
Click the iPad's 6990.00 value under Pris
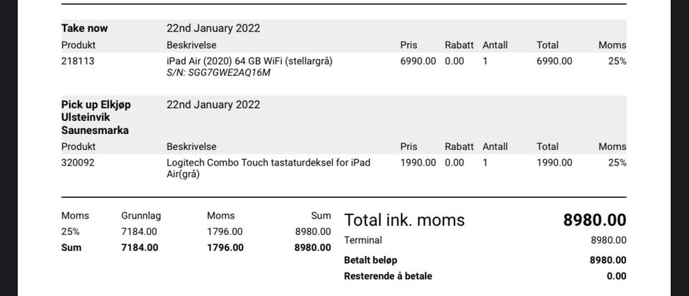(418, 61)
